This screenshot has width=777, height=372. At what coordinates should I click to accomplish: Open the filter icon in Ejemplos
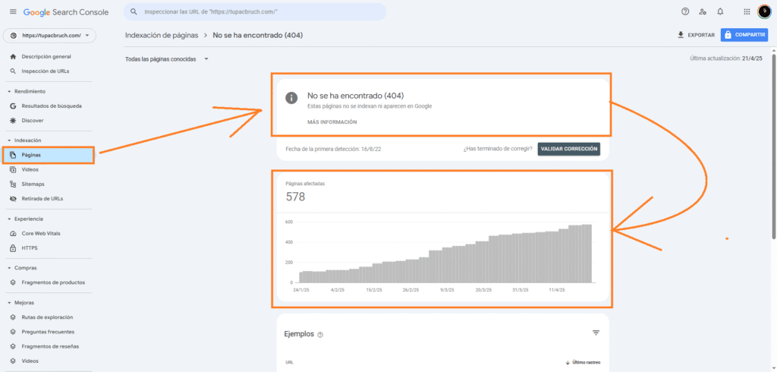pyautogui.click(x=596, y=333)
